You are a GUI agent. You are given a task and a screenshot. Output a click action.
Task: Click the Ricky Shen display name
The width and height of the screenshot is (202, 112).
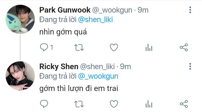coord(59,67)
